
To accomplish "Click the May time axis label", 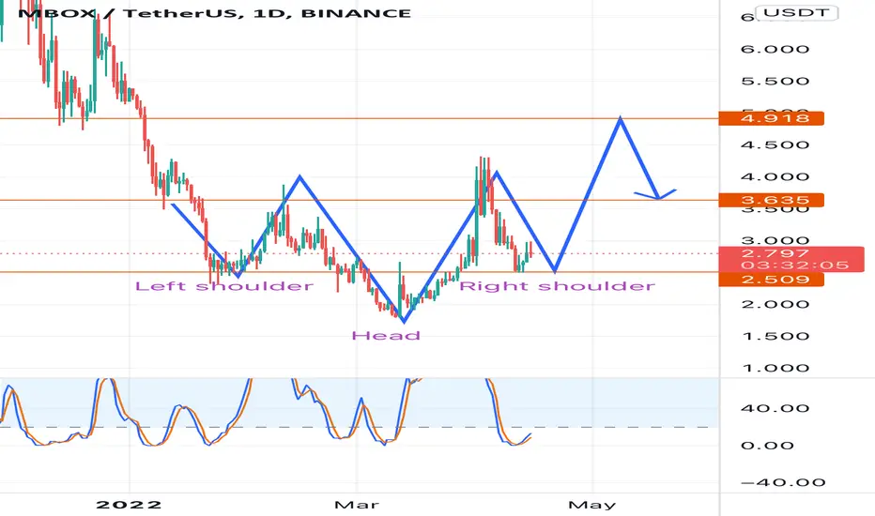I will pyautogui.click(x=592, y=505).
